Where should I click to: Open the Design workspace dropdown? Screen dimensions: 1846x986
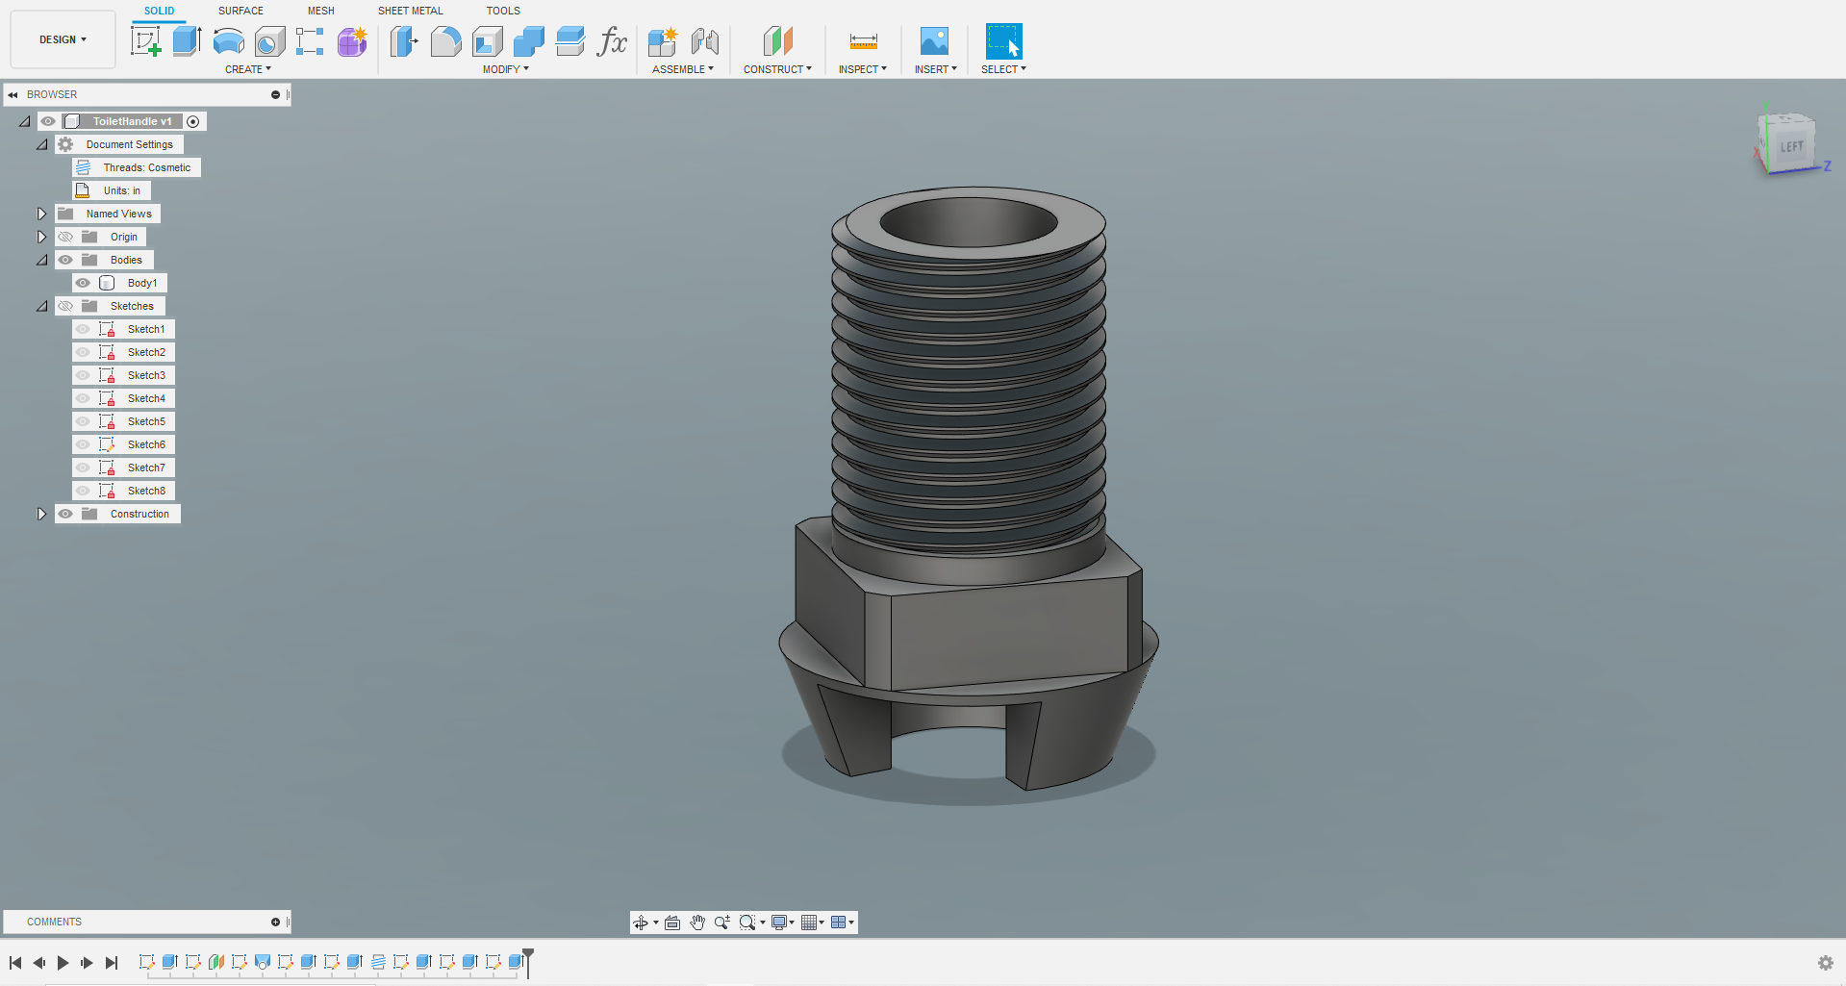[63, 39]
